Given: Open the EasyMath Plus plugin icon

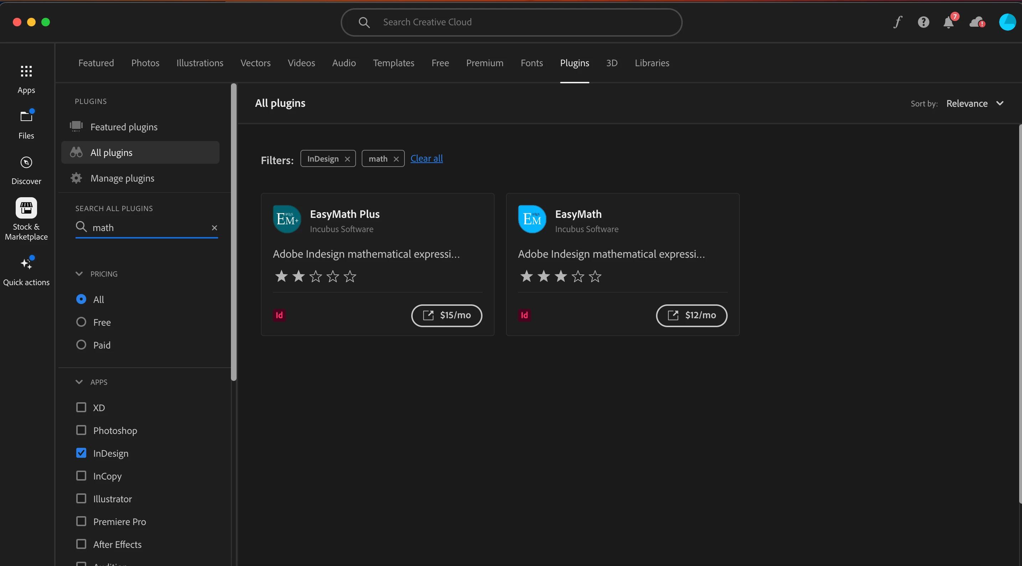Looking at the screenshot, I should tap(287, 219).
